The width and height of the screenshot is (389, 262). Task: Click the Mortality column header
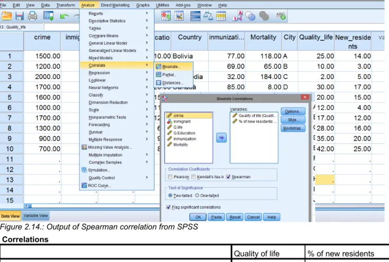click(263, 41)
